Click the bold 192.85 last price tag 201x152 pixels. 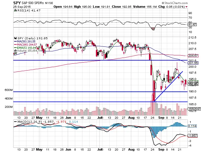193,84
